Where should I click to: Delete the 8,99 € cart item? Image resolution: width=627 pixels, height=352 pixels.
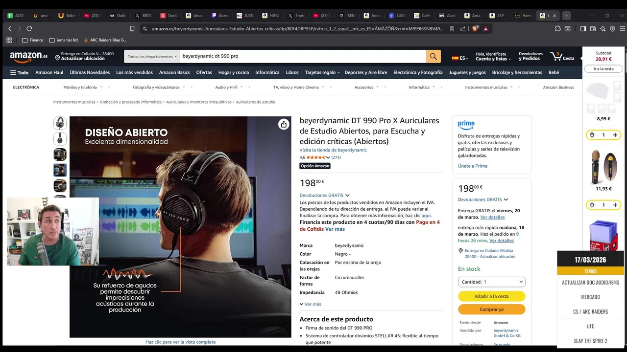click(x=592, y=135)
